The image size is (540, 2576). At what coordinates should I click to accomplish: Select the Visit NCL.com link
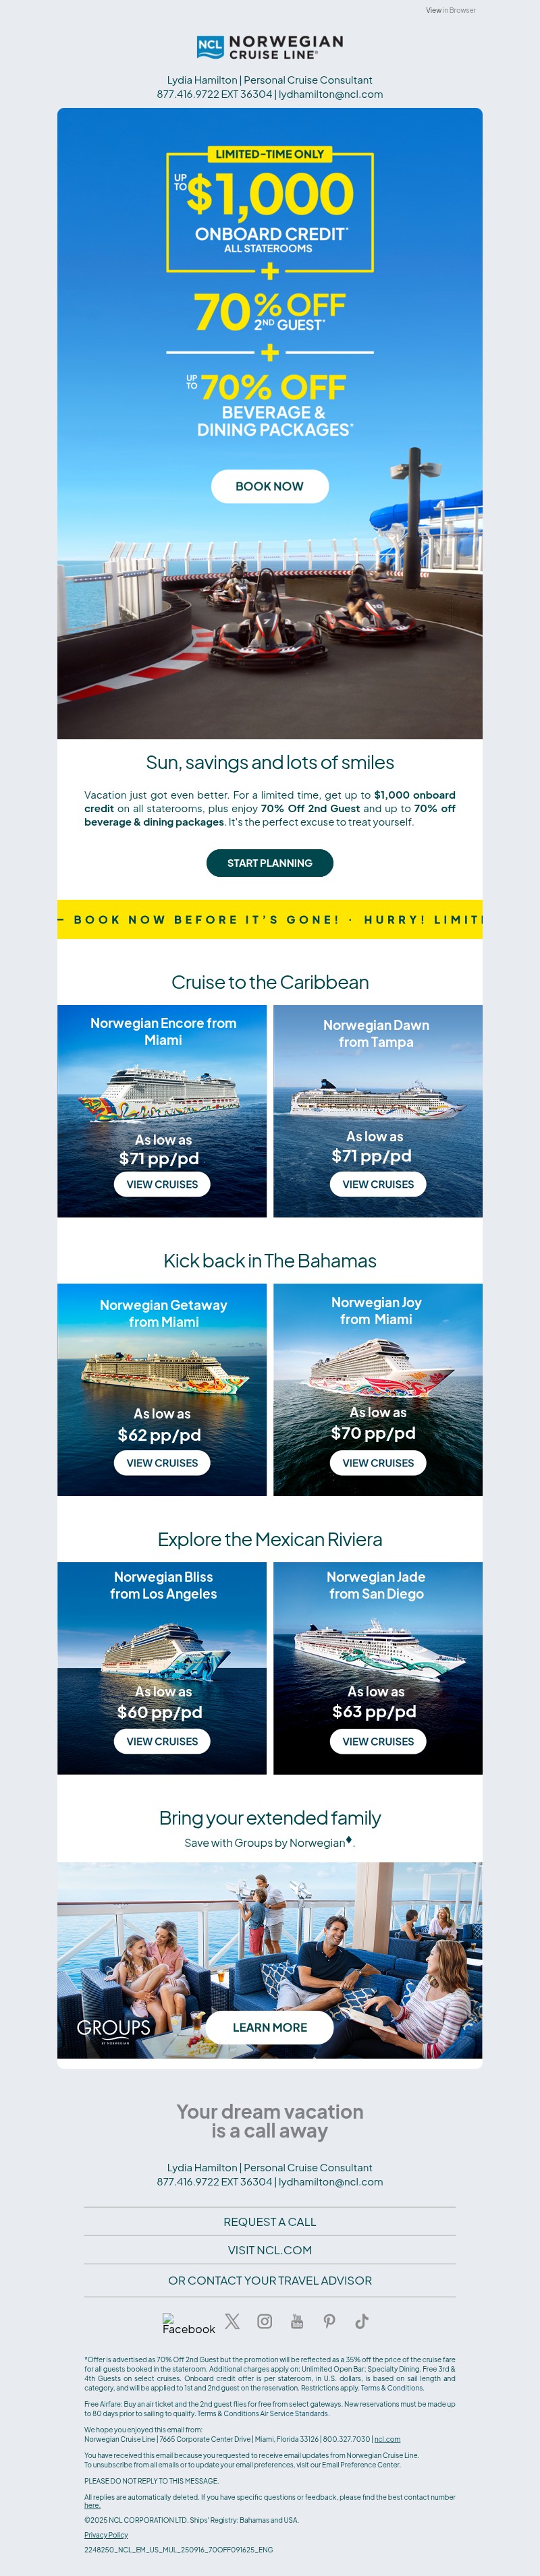pyautogui.click(x=270, y=2250)
